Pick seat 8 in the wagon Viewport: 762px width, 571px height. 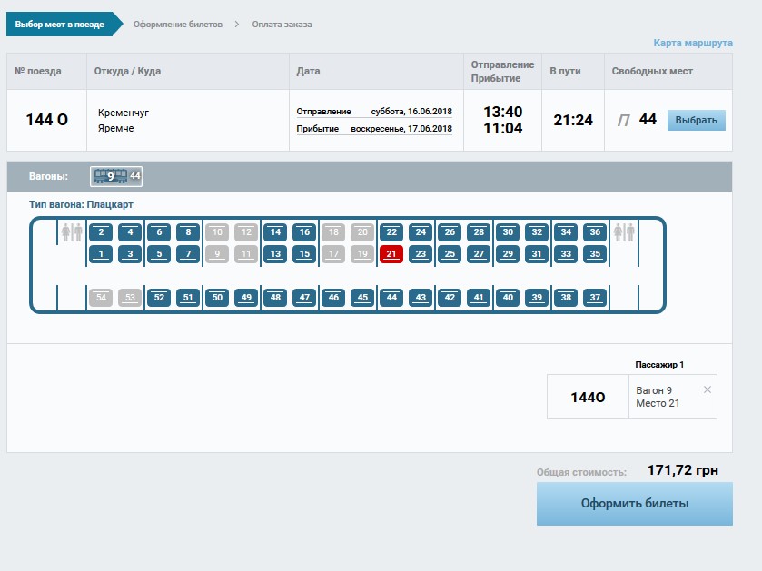[188, 232]
